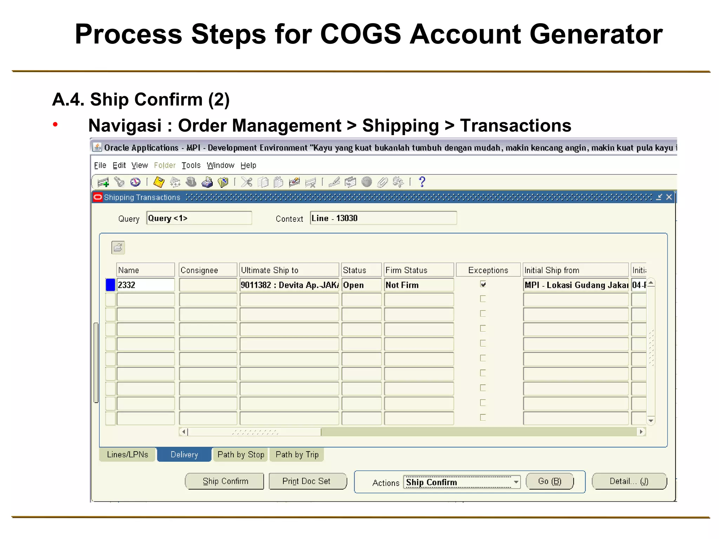Switch to the Path by Trip tab
Screen dimensions: 719x539
pyautogui.click(x=297, y=454)
